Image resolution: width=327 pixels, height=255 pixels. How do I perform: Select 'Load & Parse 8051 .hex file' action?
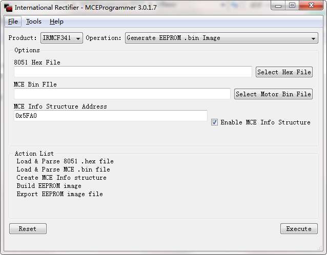(65, 161)
